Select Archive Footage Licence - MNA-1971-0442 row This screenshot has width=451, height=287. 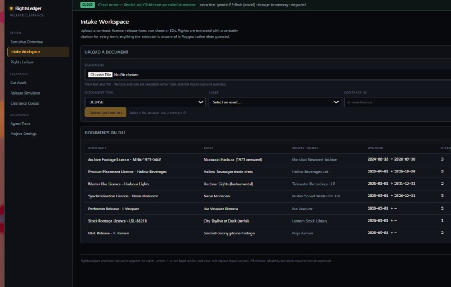125,159
